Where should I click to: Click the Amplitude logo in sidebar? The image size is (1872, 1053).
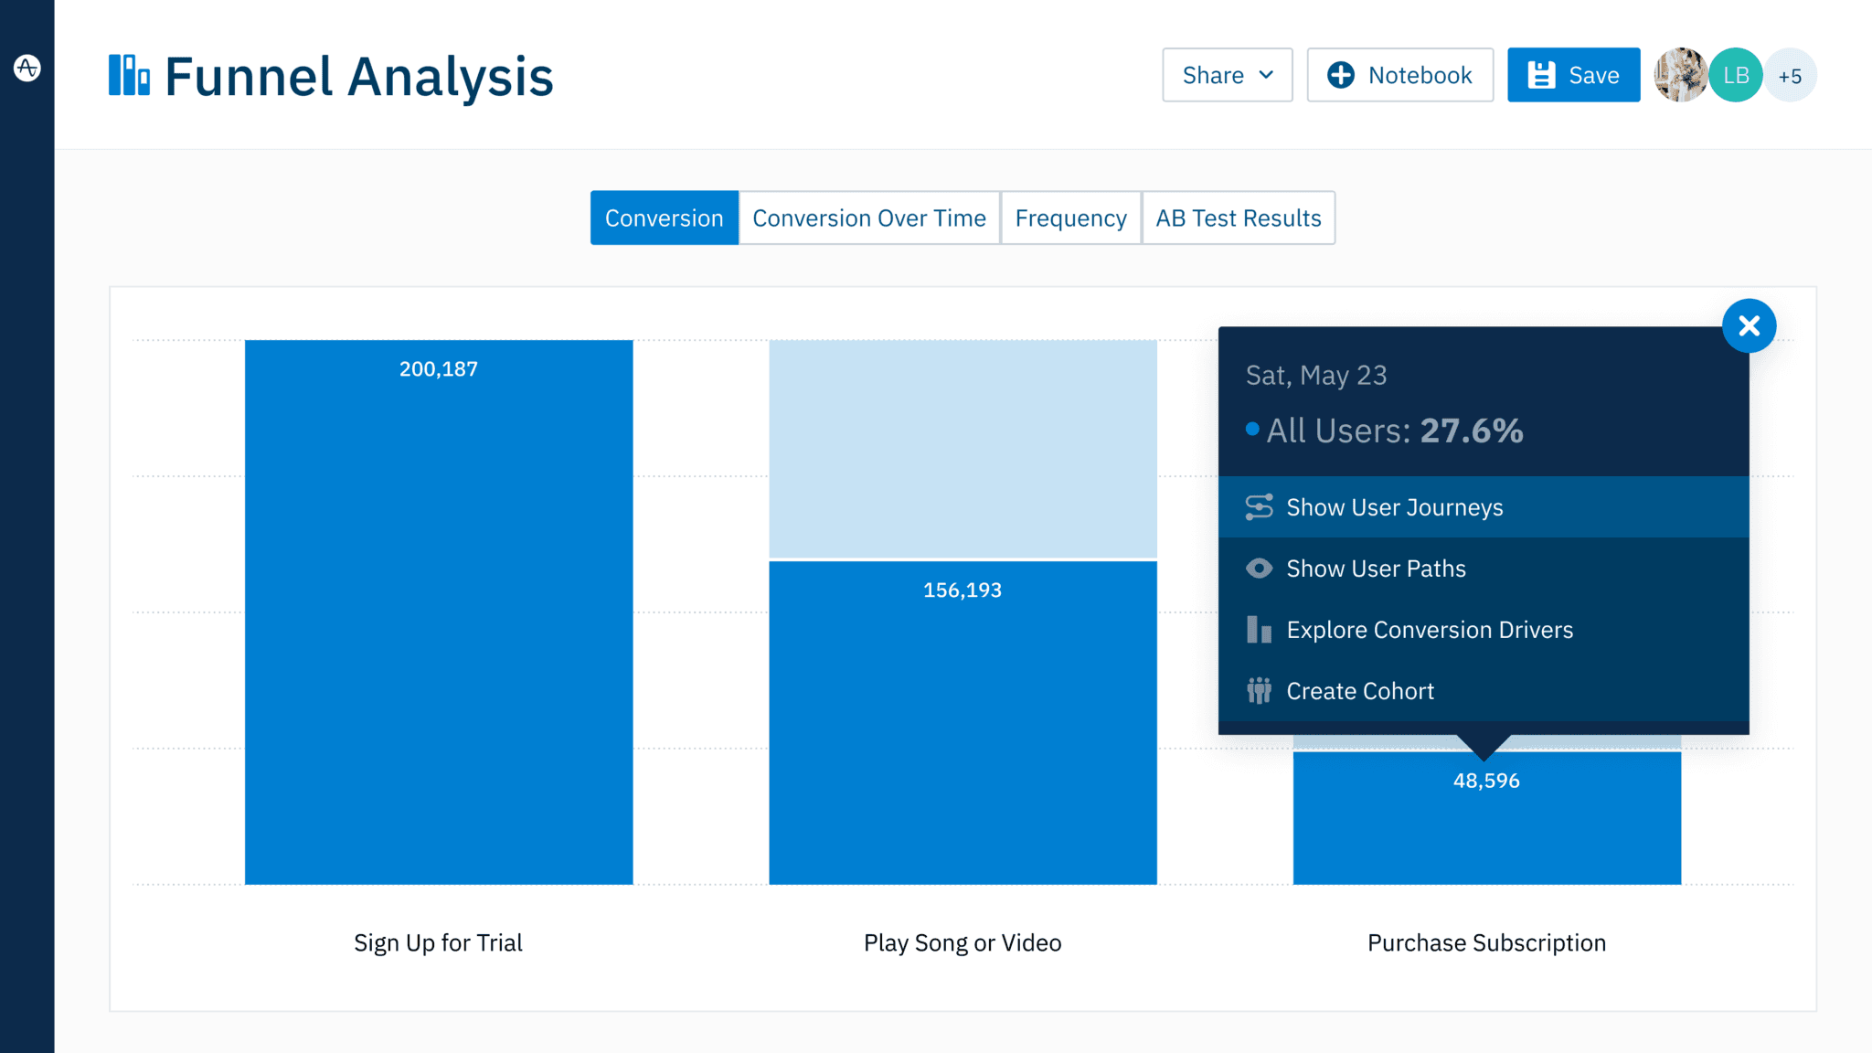[27, 68]
